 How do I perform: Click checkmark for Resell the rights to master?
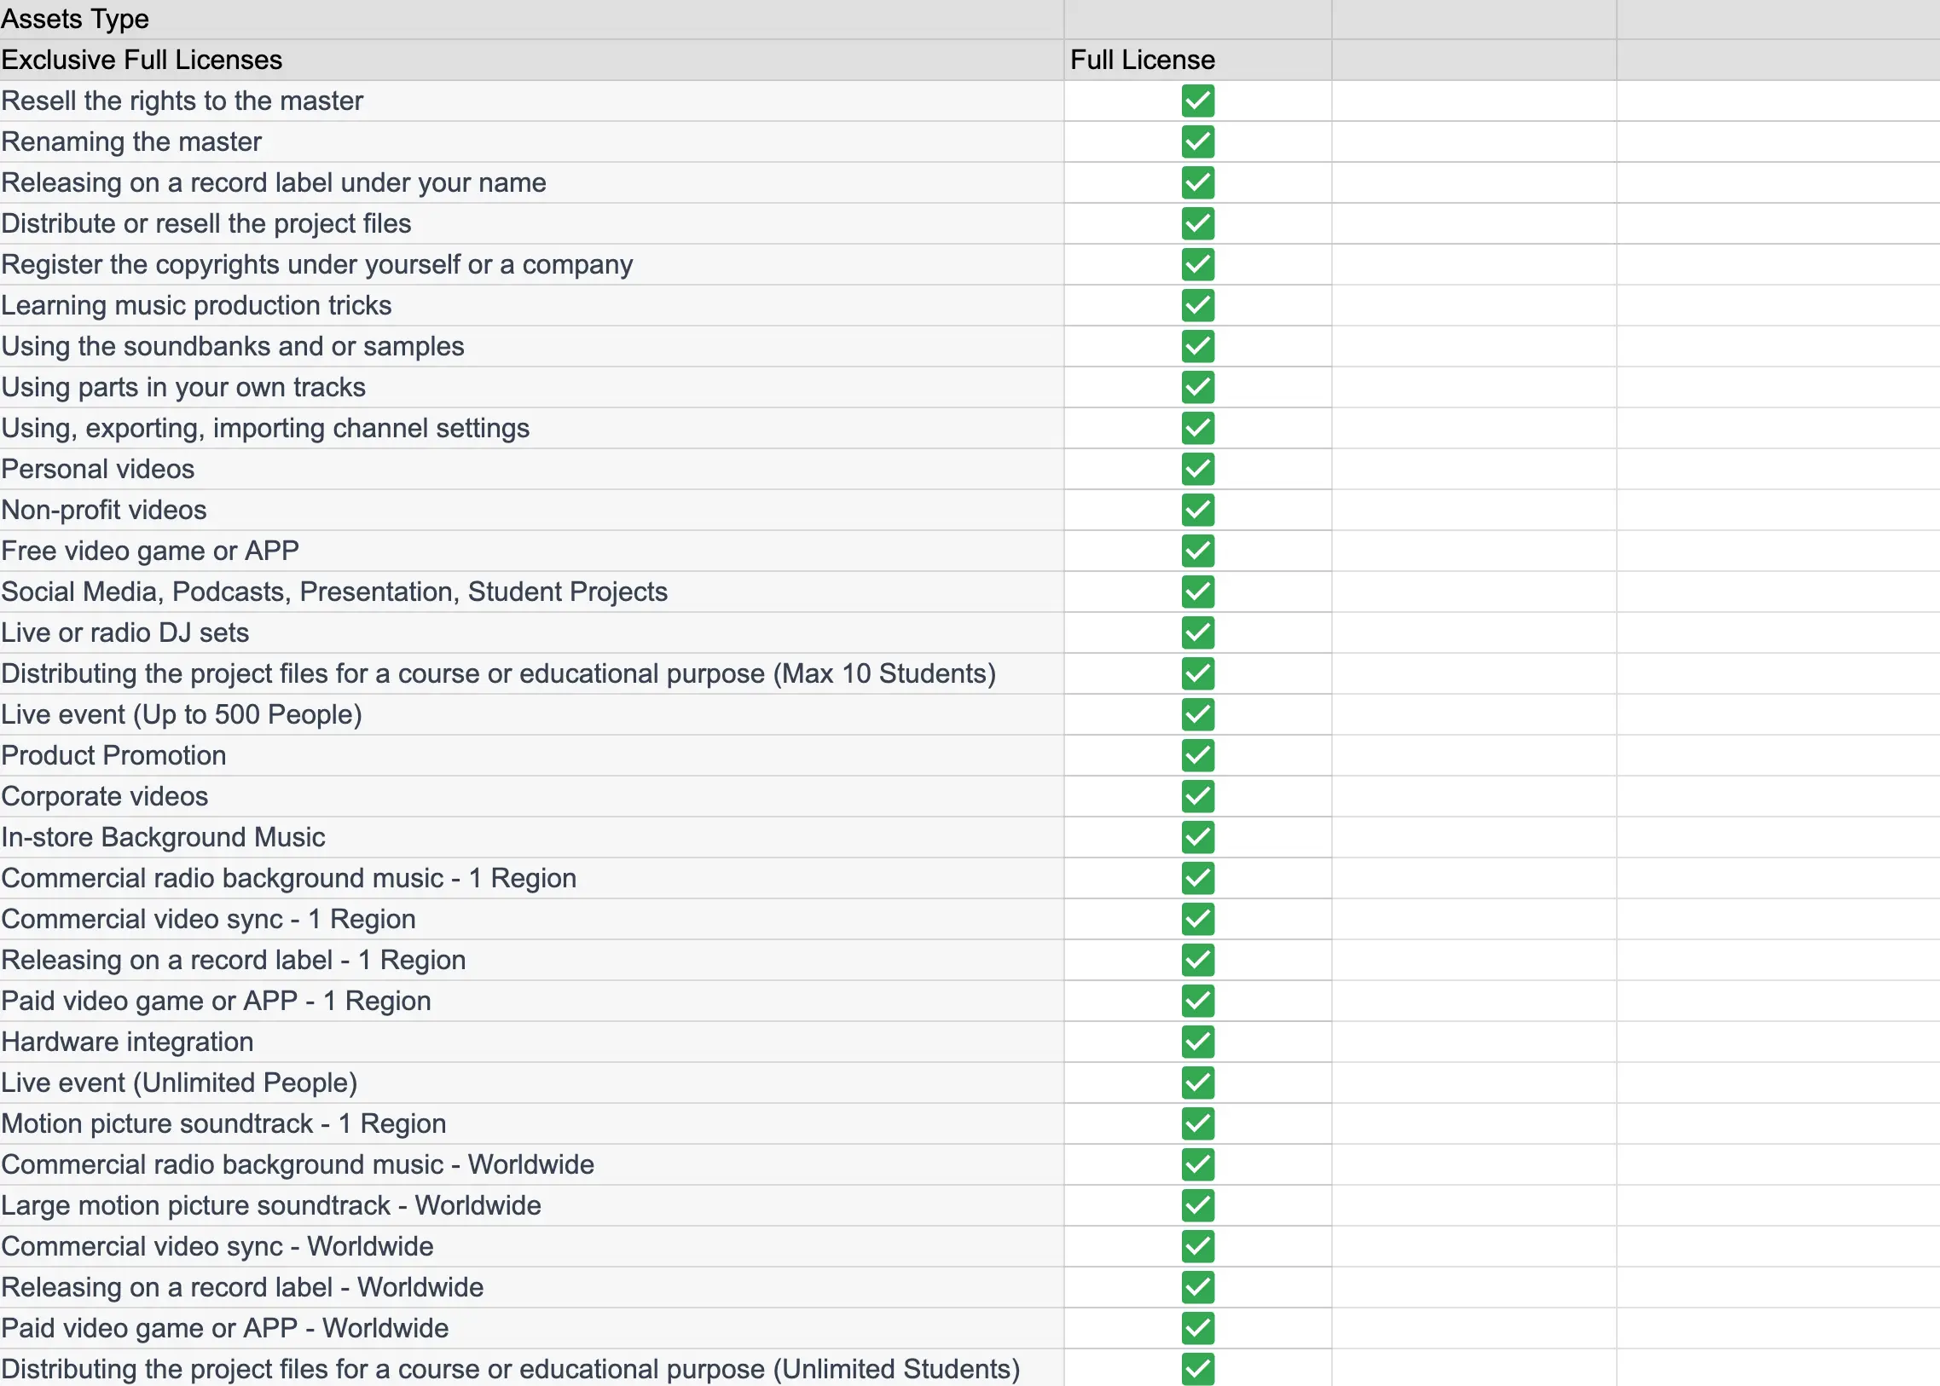(1197, 101)
